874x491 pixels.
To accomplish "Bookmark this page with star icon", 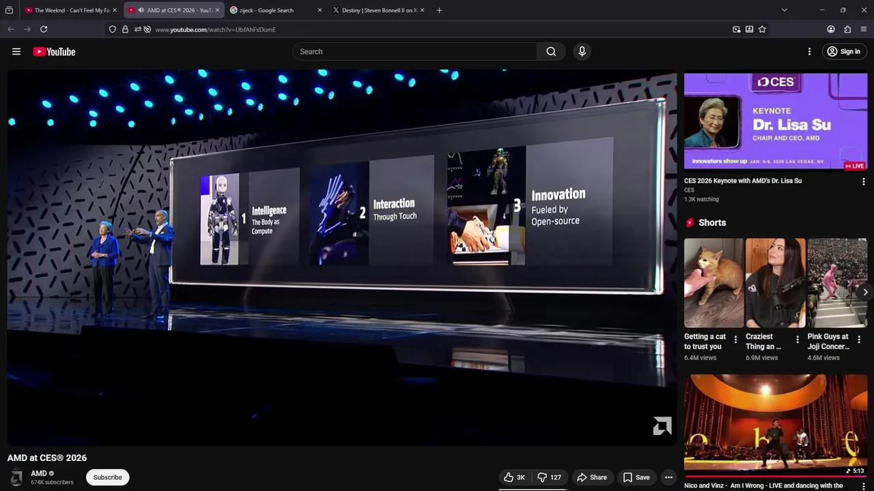I will tap(762, 29).
